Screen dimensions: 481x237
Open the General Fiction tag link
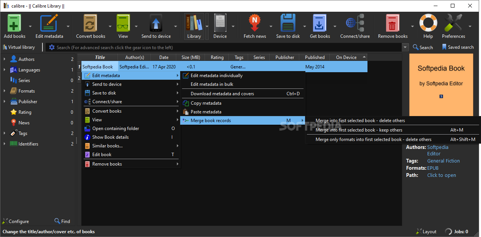[x=444, y=161]
